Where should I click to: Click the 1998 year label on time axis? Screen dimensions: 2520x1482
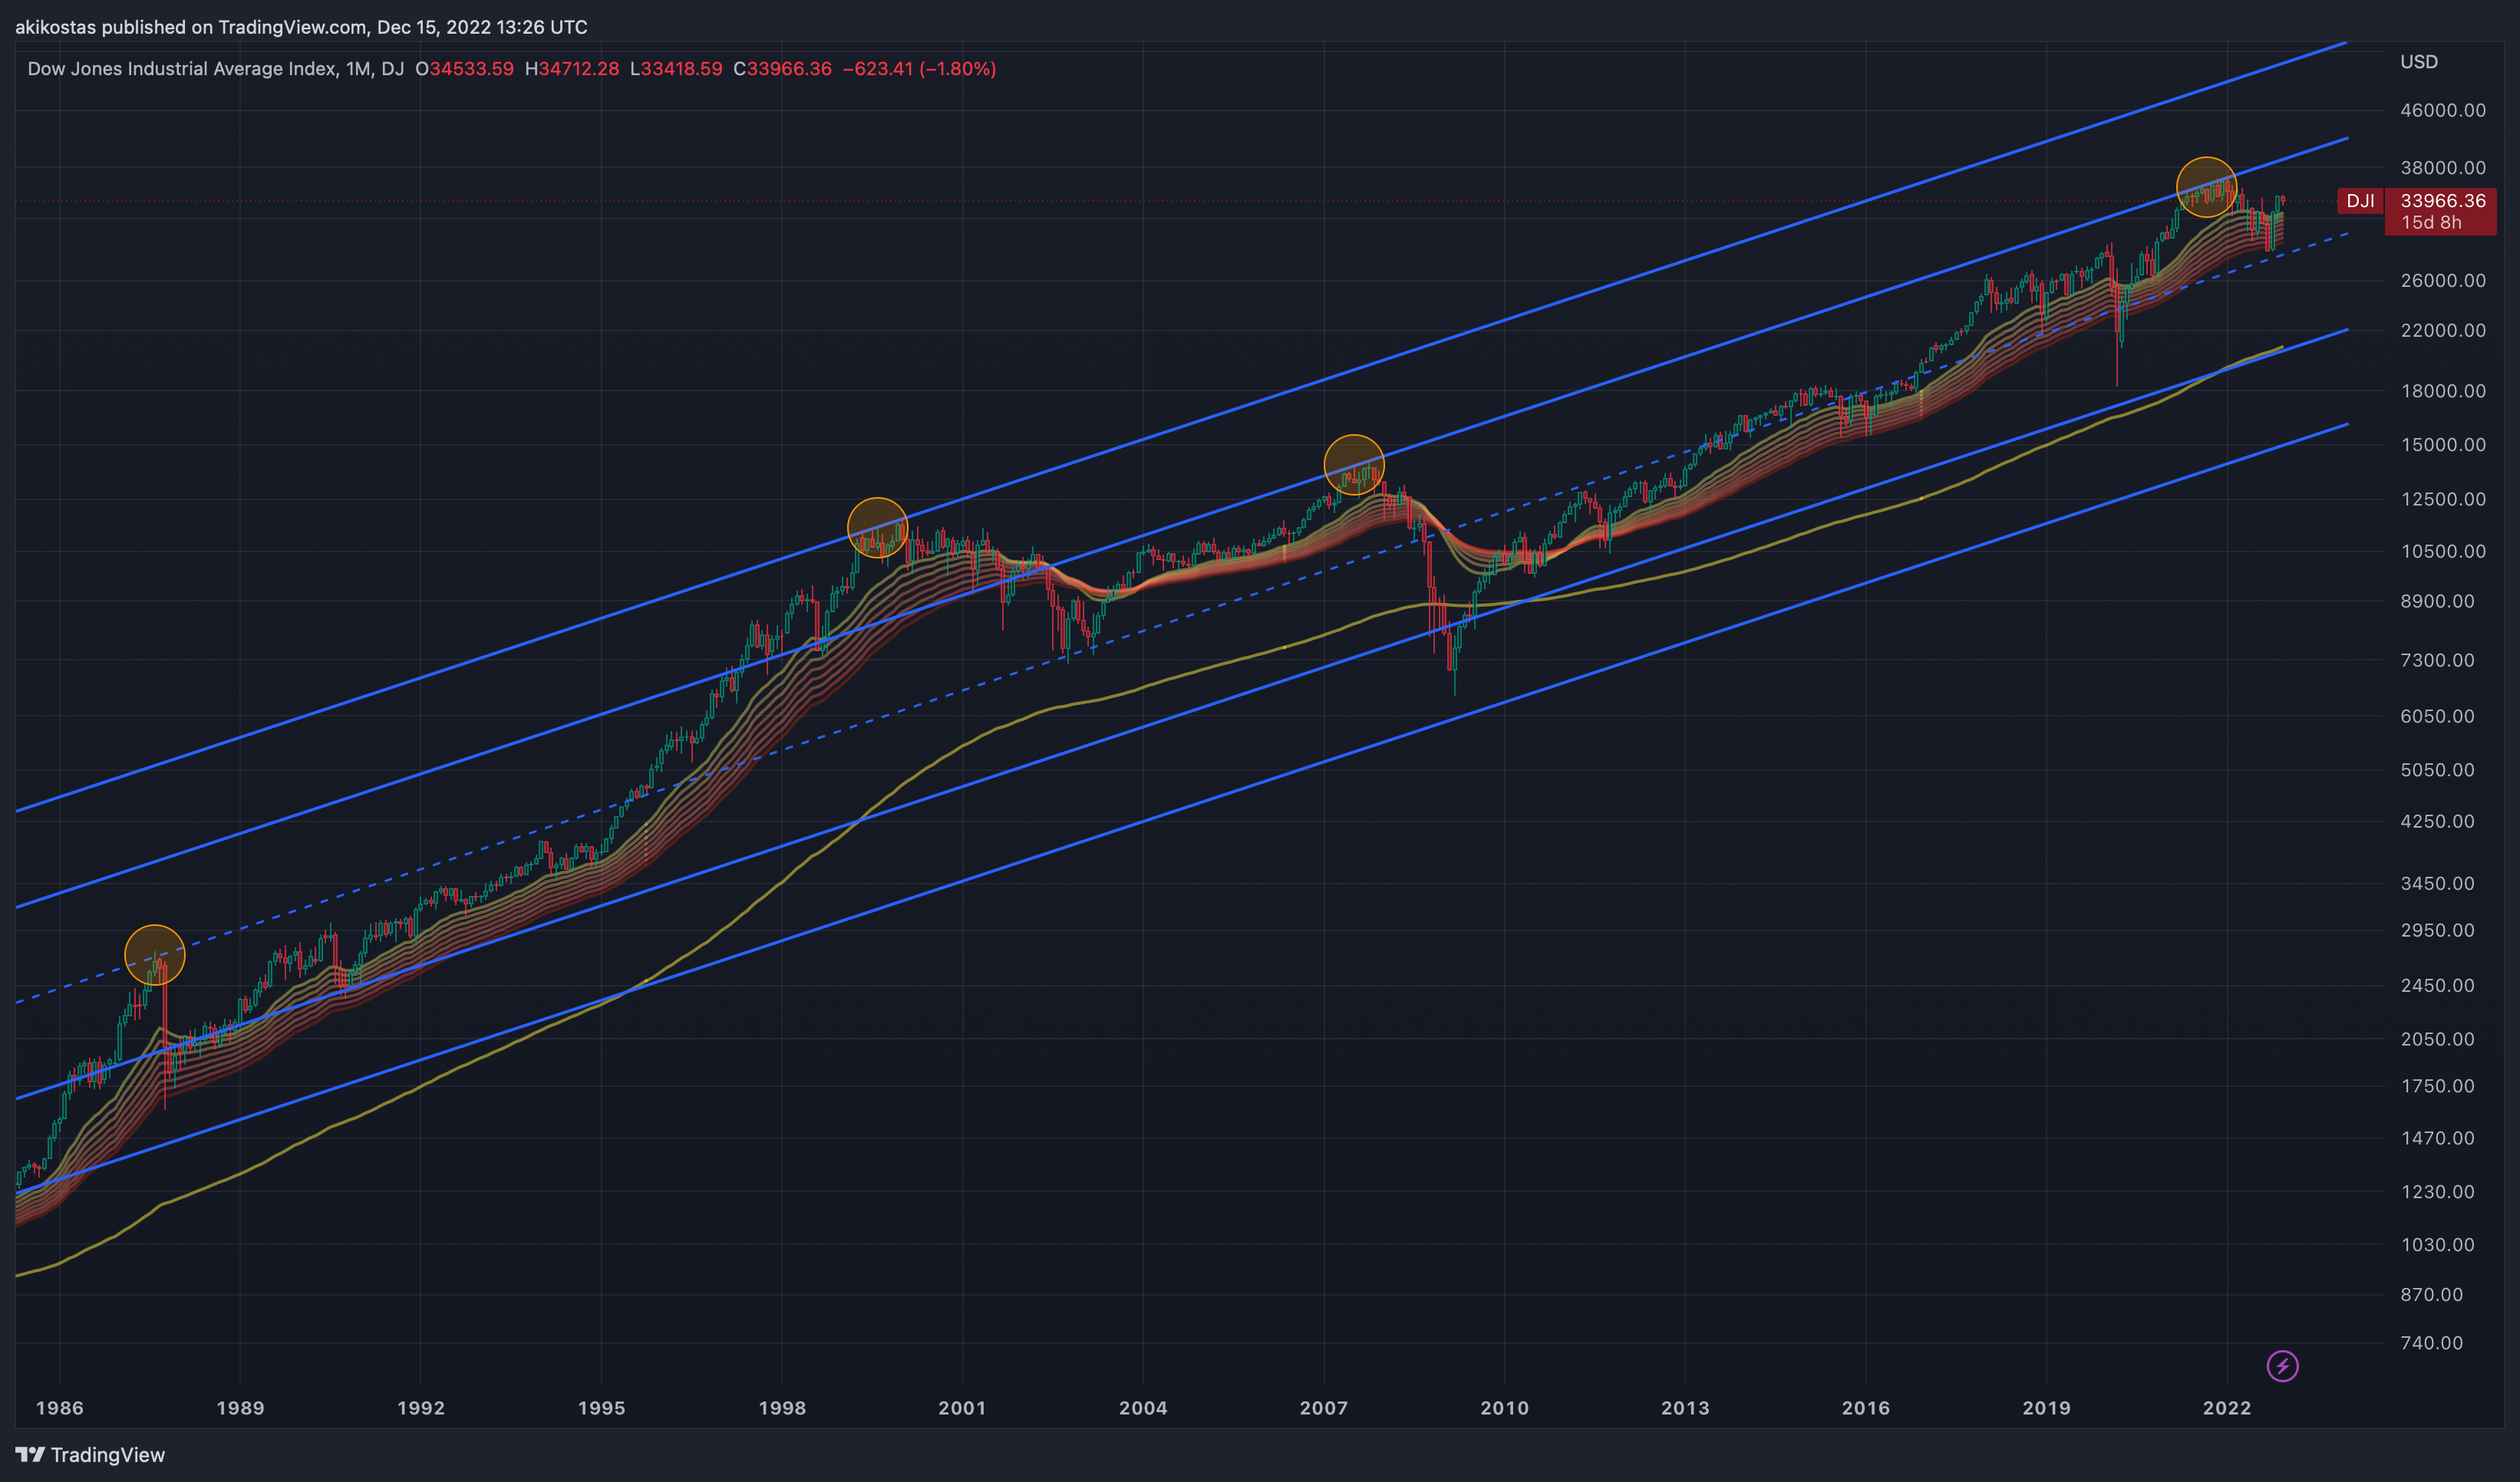[x=782, y=1408]
